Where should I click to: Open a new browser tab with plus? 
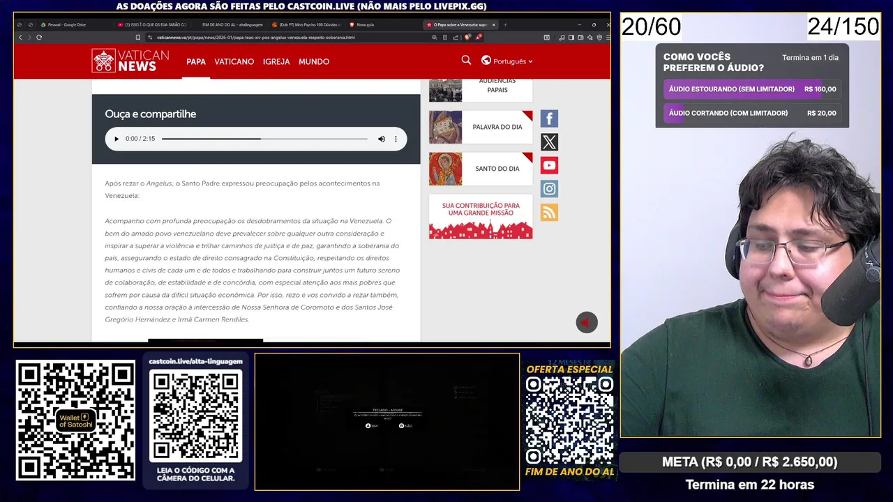click(505, 24)
